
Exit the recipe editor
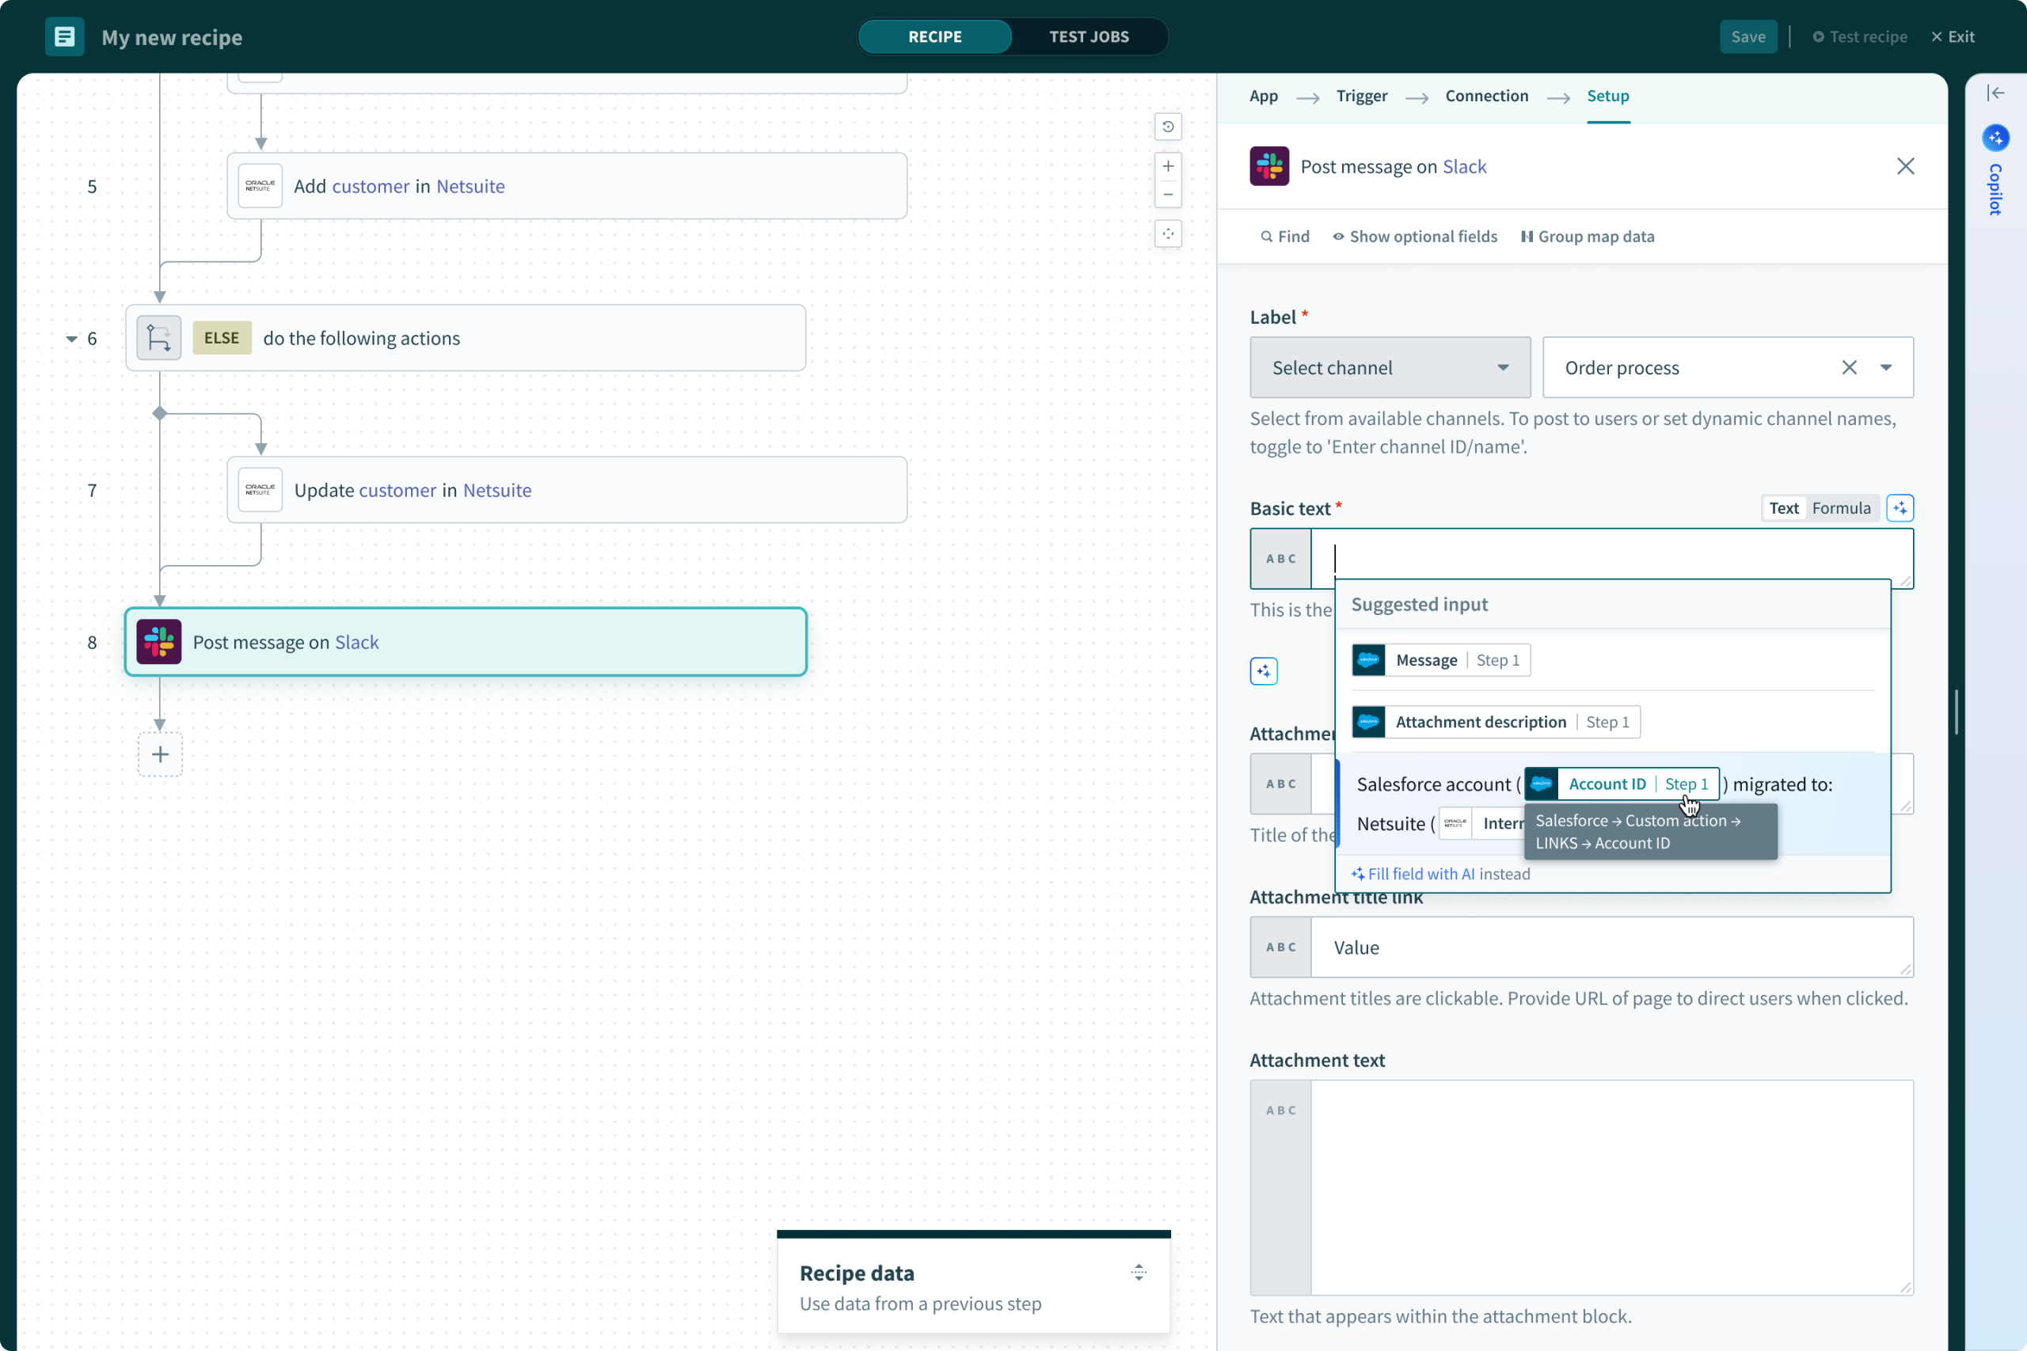coord(1953,37)
